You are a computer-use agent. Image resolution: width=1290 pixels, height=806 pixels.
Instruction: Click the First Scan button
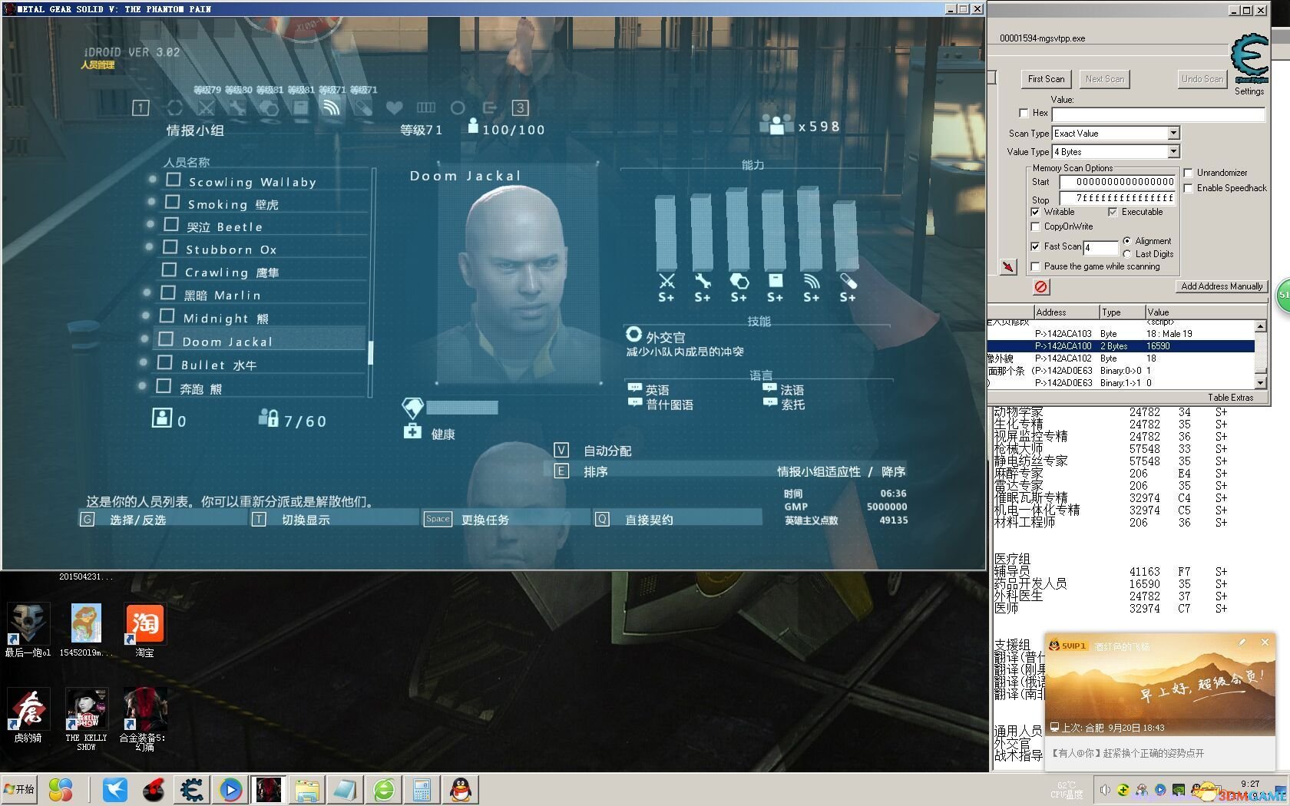point(1047,79)
